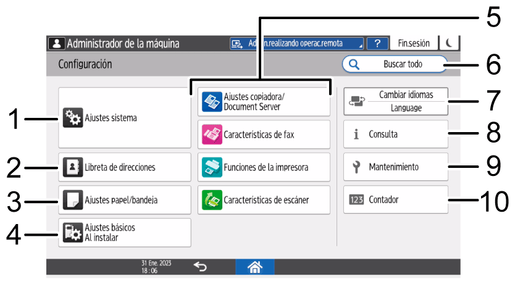Tap the back arrow icon
Viewport: 515px width, 287px height.
(x=201, y=266)
